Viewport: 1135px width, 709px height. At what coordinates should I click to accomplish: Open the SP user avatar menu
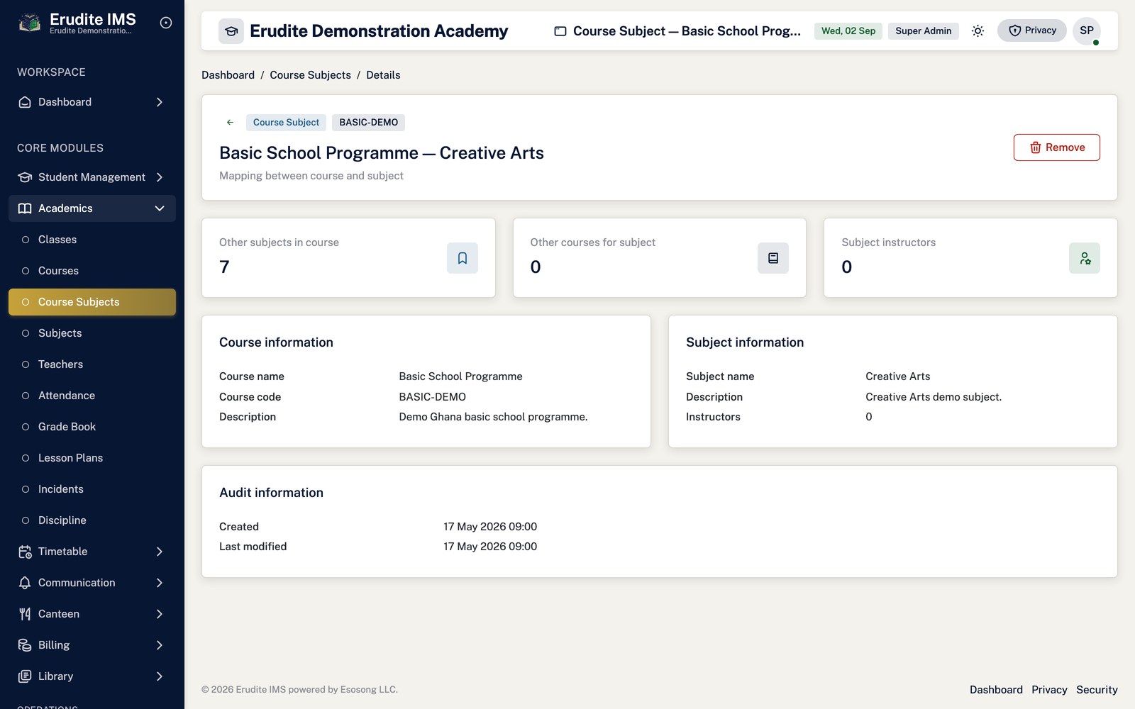pos(1086,30)
